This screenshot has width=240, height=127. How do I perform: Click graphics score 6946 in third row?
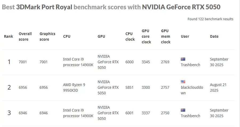[44, 113]
